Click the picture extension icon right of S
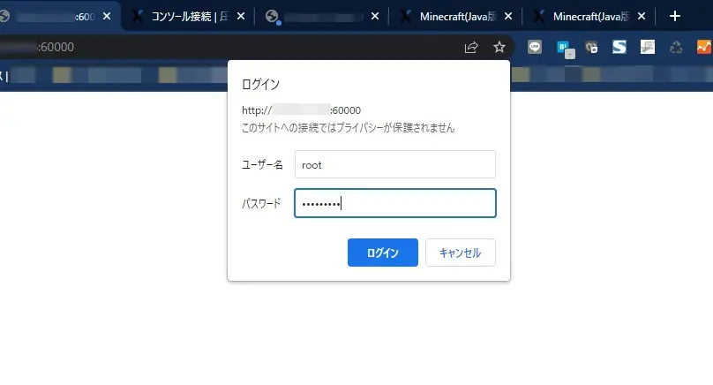 (648, 47)
